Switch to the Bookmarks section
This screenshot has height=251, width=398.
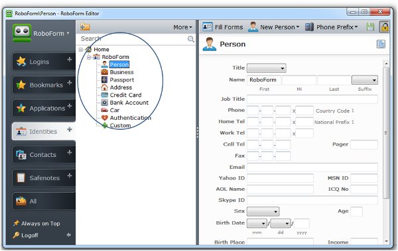tap(44, 85)
